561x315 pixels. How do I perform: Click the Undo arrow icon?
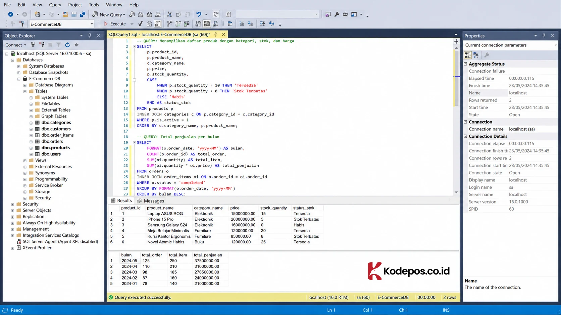click(199, 14)
